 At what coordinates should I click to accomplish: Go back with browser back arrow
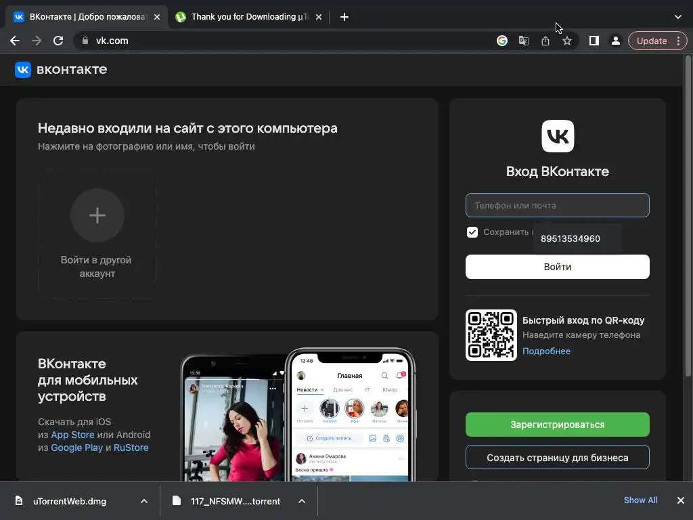[15, 41]
